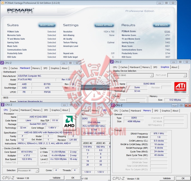Select Graphics tab in Mainboard window
191x181 pixels.
point(55,68)
